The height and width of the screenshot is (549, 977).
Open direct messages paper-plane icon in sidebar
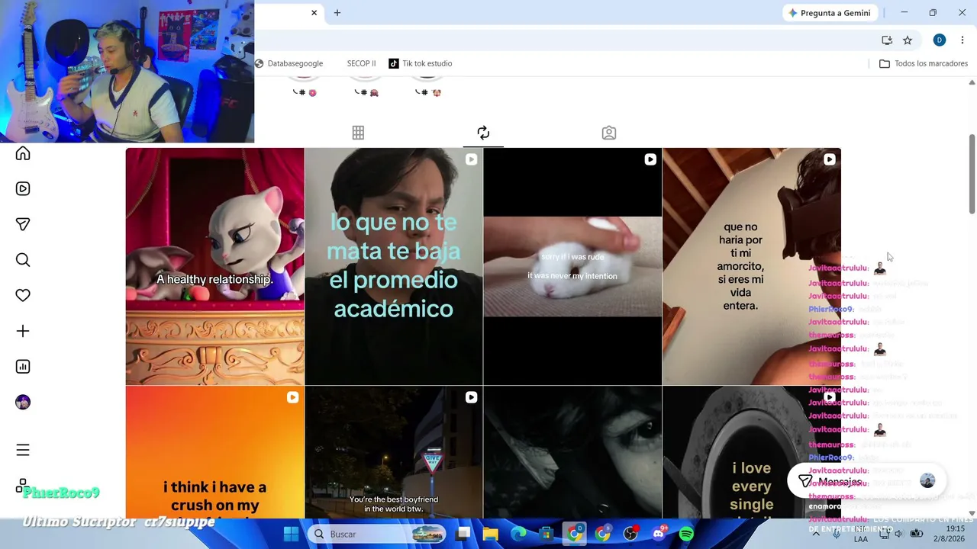tap(23, 224)
